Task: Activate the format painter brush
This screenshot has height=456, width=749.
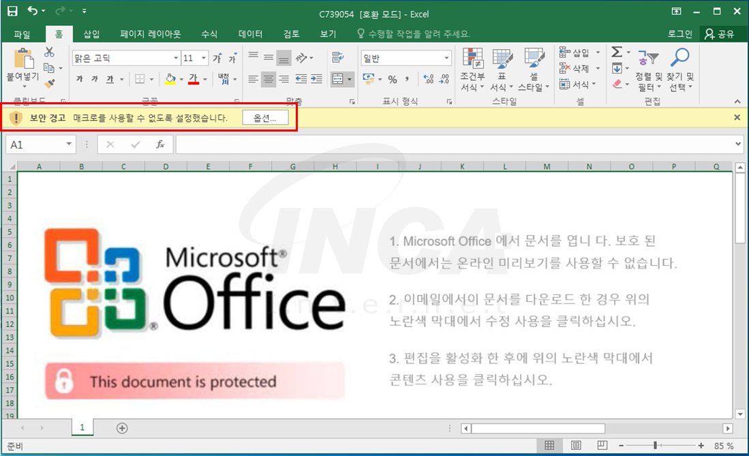Action: coord(49,84)
